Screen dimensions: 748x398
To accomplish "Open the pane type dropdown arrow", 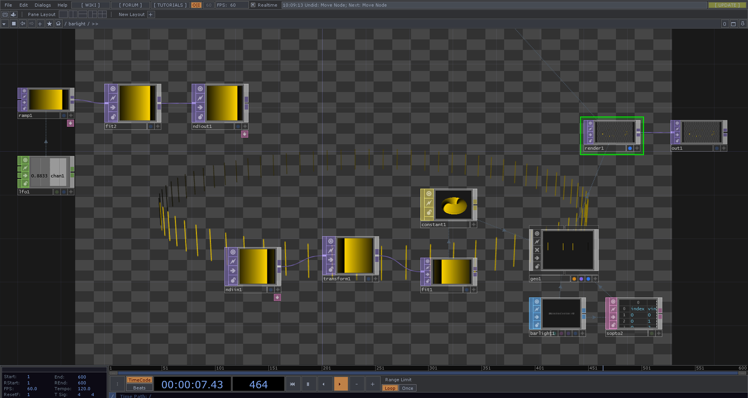I will pos(5,24).
